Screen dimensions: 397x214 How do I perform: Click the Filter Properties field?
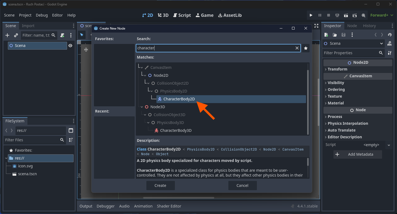354,53
